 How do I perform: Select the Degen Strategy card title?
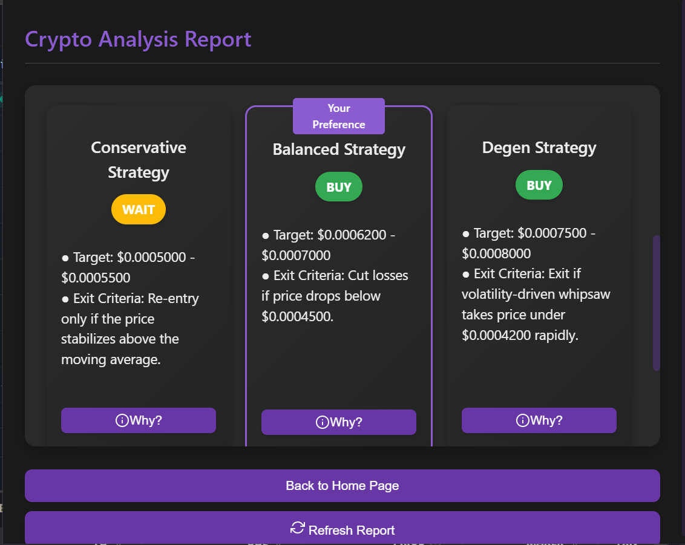539,148
